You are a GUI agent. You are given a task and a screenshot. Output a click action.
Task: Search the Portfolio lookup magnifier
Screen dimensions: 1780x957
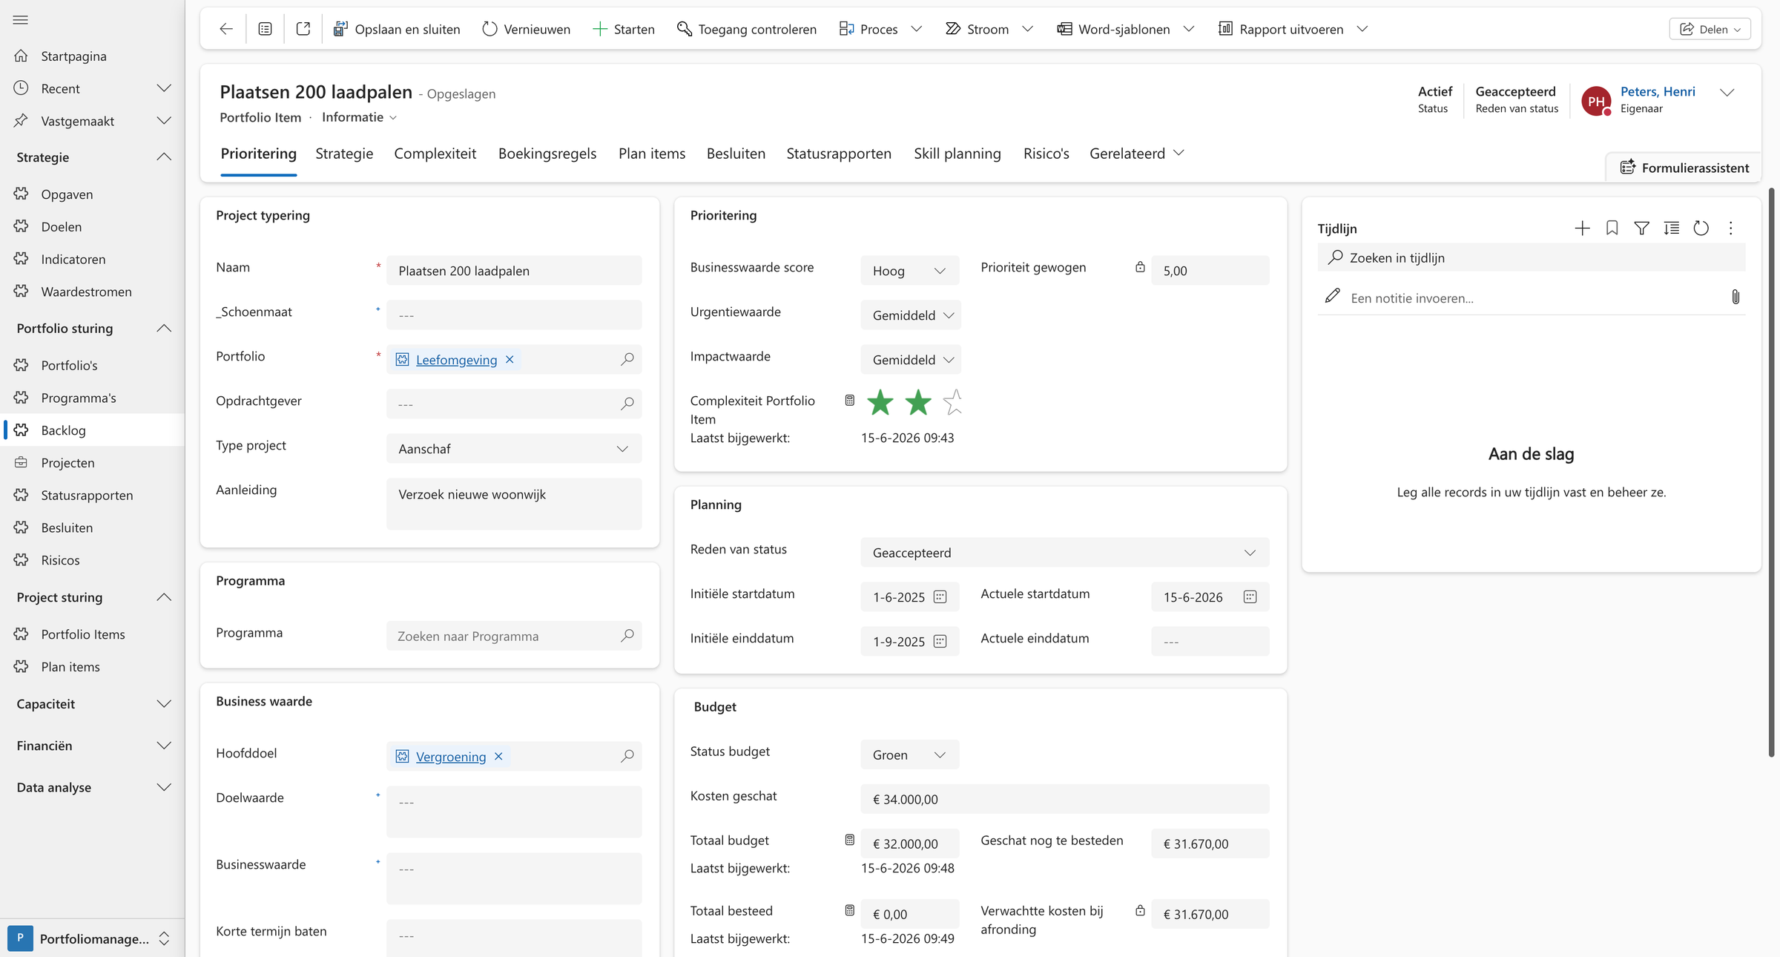pyautogui.click(x=627, y=359)
